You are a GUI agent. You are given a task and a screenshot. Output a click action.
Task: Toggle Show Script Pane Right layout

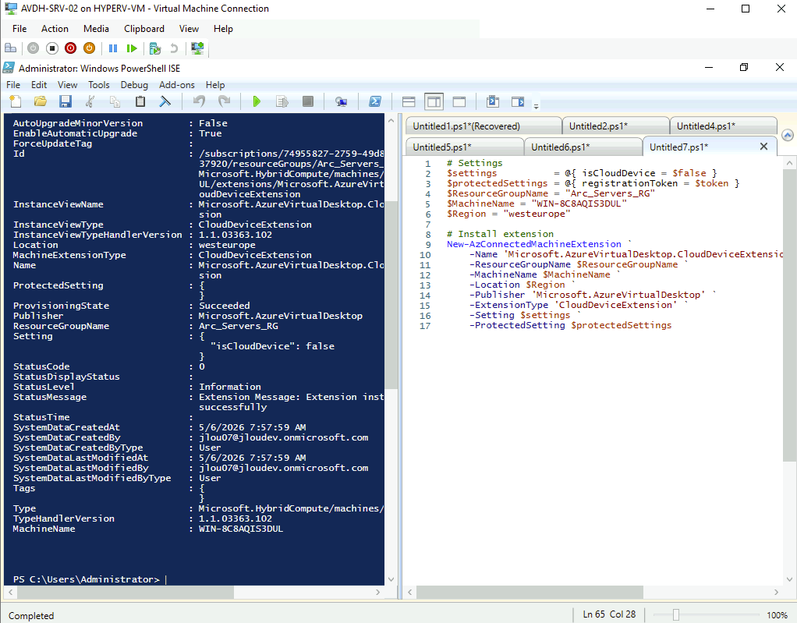pos(434,101)
